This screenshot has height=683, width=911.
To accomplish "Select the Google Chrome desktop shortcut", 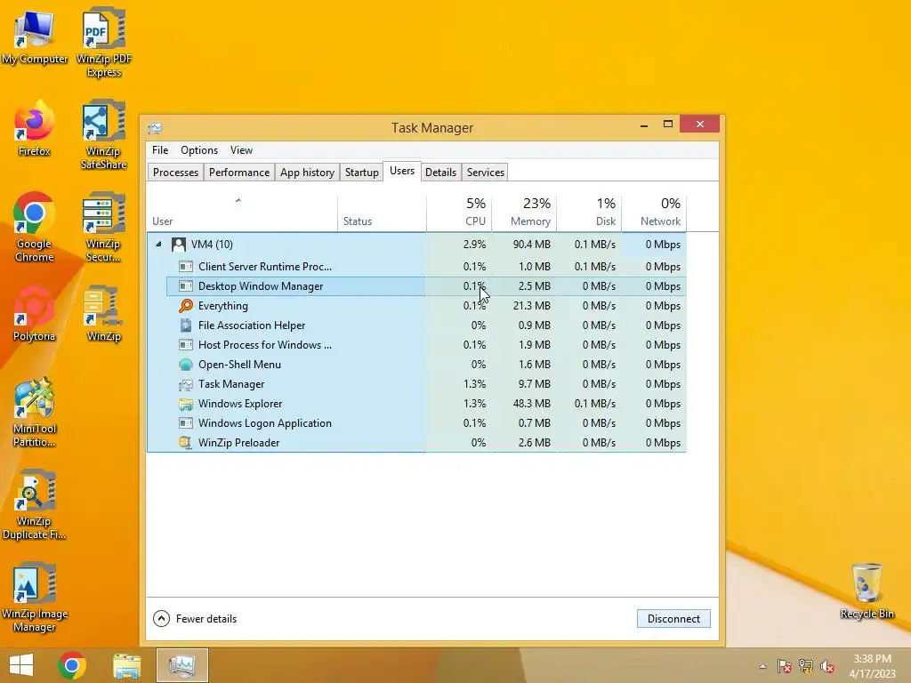I will point(35,228).
